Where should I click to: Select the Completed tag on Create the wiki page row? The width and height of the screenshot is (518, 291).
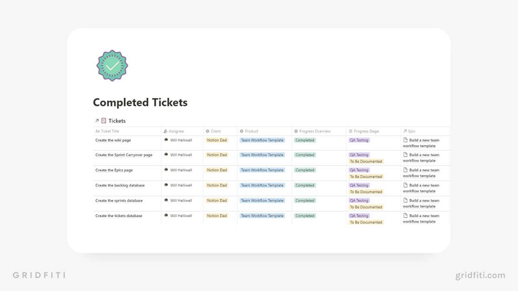click(x=305, y=140)
